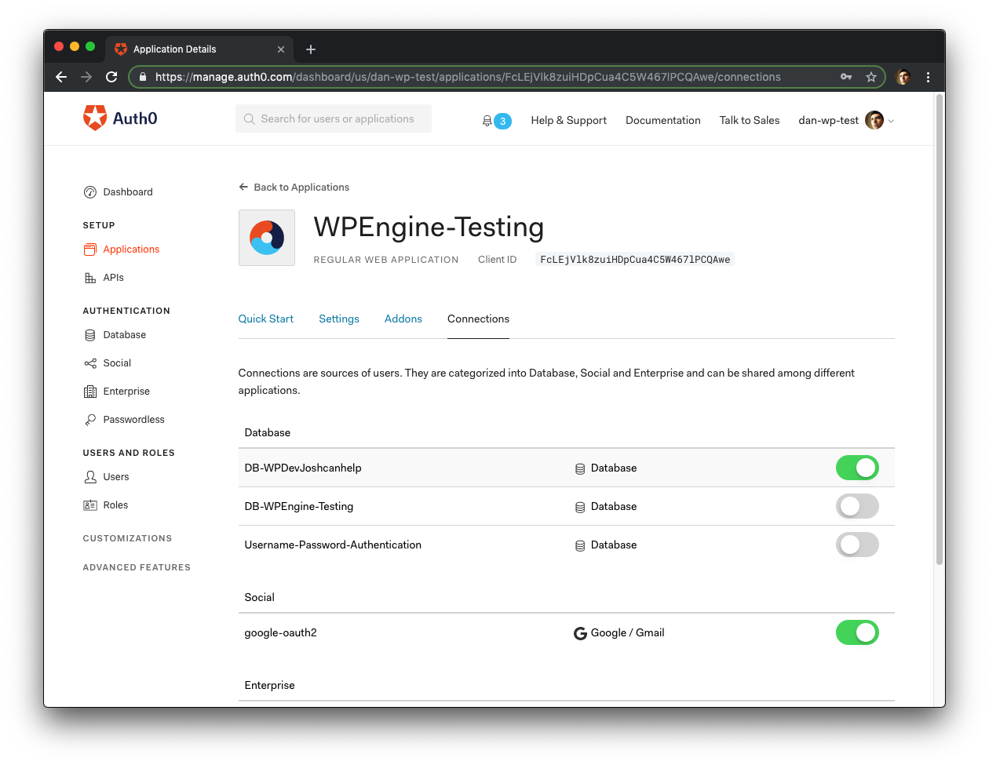Image resolution: width=989 pixels, height=765 pixels.
Task: Expand the Customizations sidebar section
Action: [x=127, y=538]
